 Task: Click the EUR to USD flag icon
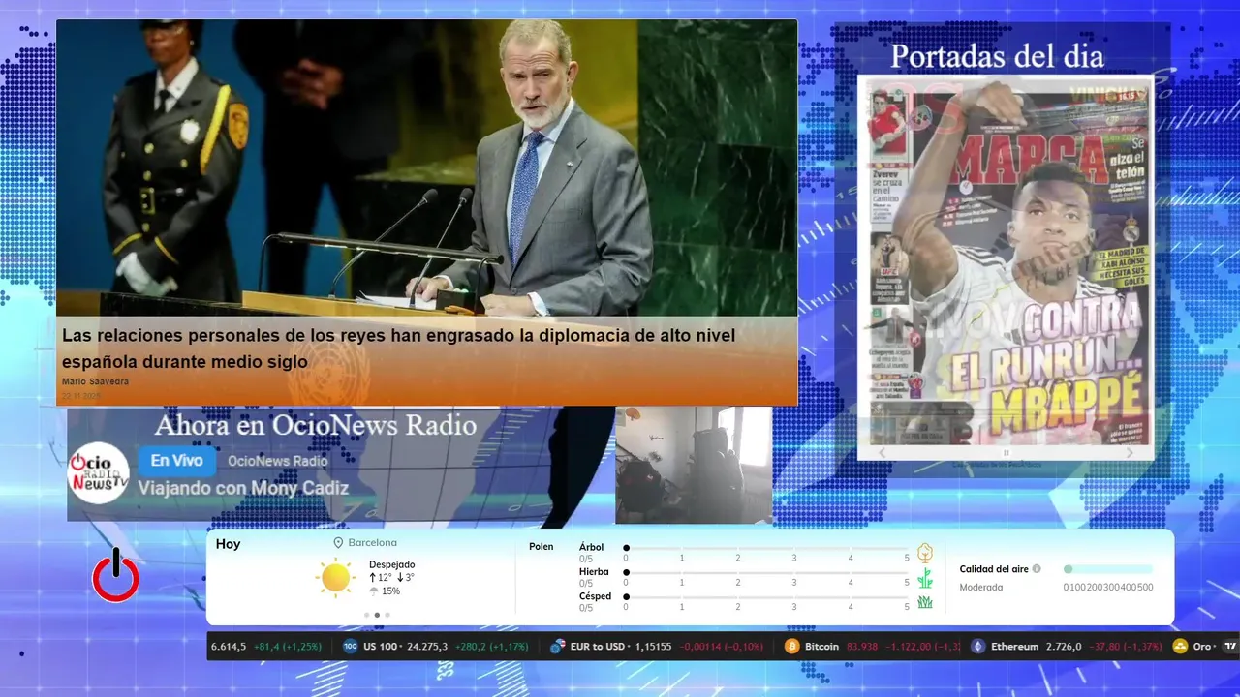point(557,647)
